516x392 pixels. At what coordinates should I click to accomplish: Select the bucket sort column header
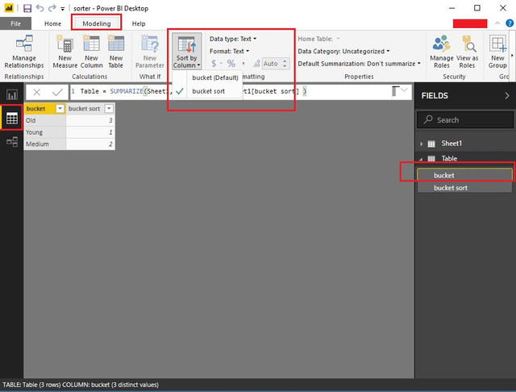pyautogui.click(x=90, y=109)
